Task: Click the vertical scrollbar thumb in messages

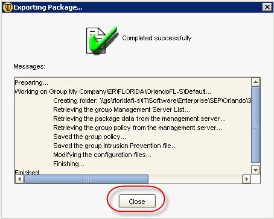Action: click(x=255, y=125)
